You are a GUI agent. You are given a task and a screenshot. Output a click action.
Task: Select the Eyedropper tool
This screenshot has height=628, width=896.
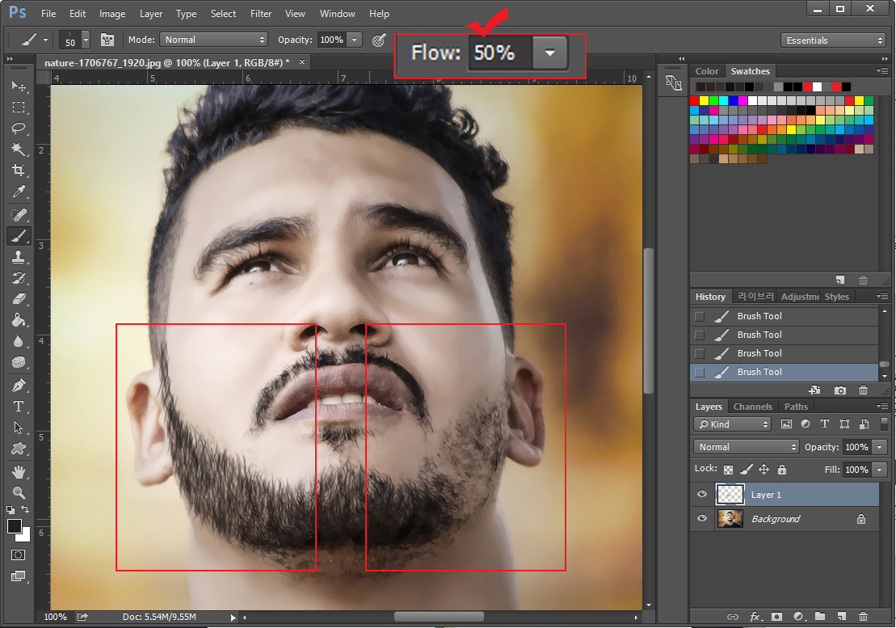(19, 192)
